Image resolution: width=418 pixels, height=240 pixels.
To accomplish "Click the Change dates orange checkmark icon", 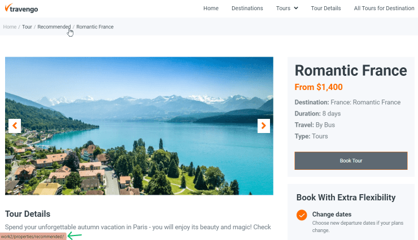I will click(x=302, y=215).
